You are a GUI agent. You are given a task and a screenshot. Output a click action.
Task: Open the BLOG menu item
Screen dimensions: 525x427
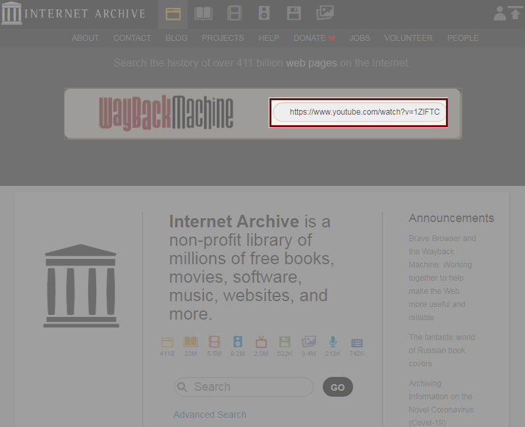point(177,38)
